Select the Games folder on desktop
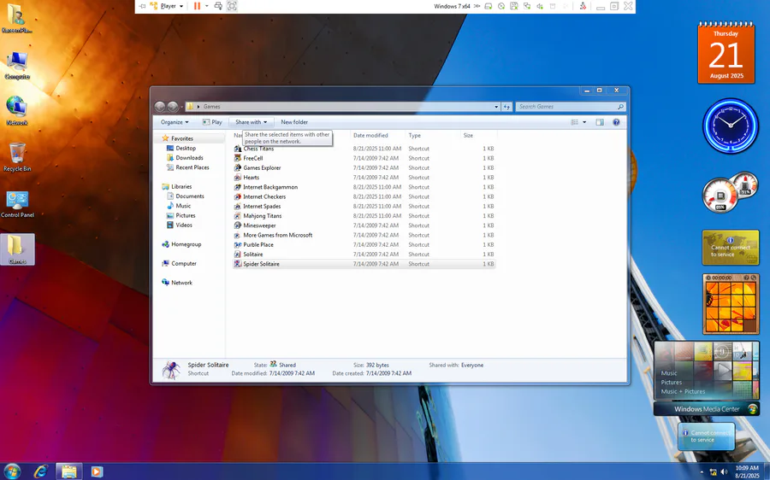The width and height of the screenshot is (770, 480). 17,249
